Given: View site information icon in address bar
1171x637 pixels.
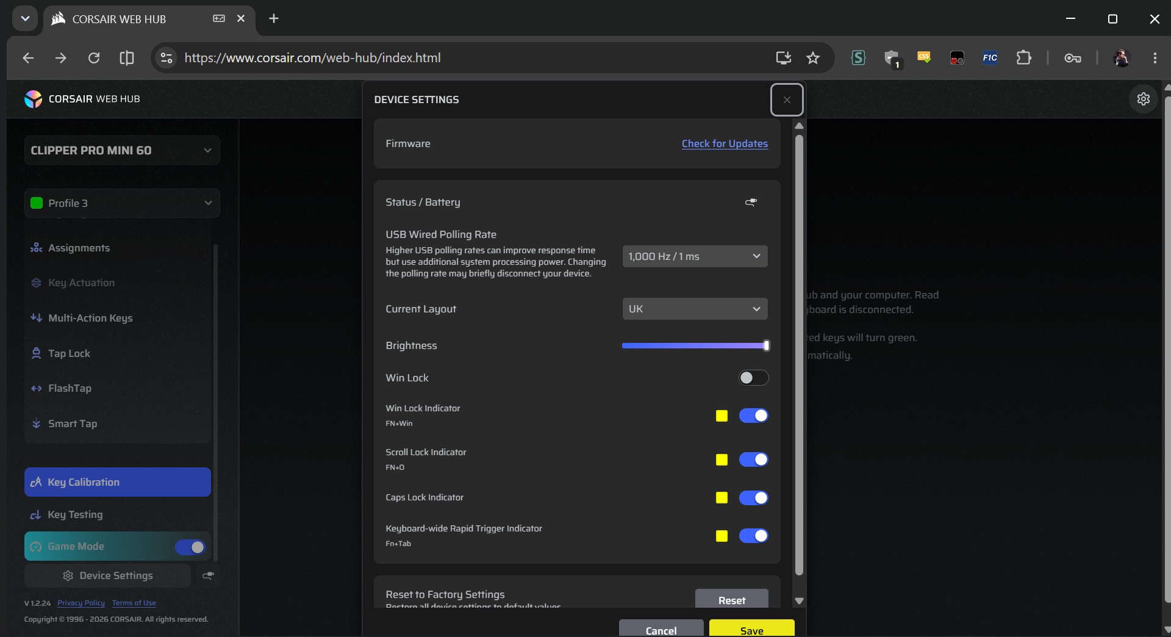Looking at the screenshot, I should [166, 58].
